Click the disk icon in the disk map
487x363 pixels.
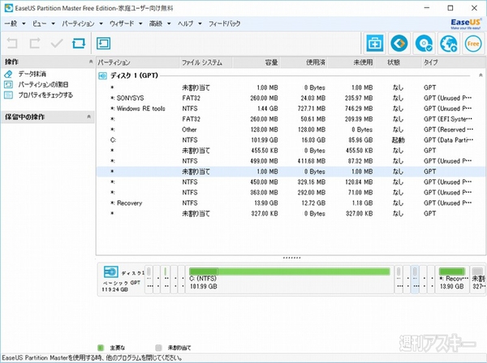pos(111,272)
